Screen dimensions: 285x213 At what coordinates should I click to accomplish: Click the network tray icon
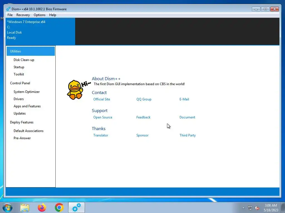coord(250,208)
